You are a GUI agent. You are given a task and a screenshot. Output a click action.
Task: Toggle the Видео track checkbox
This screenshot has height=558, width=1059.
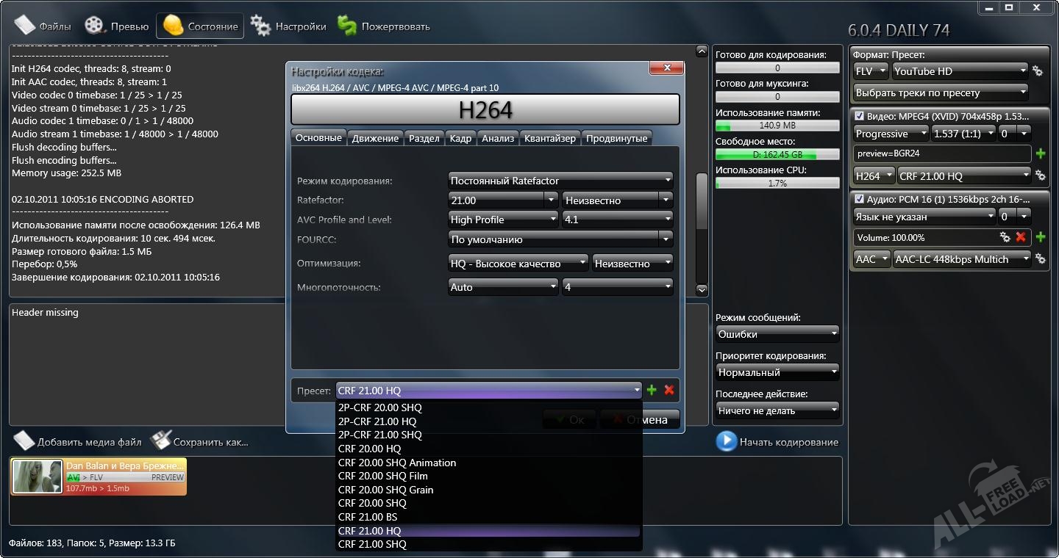859,116
